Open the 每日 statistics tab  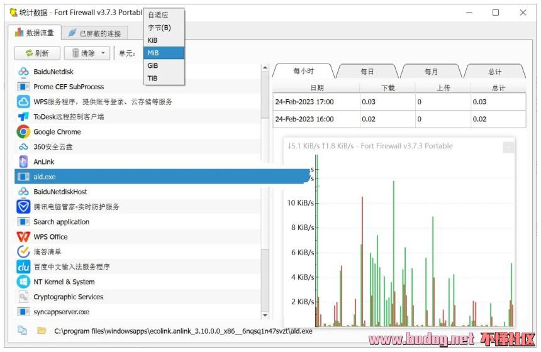[367, 72]
